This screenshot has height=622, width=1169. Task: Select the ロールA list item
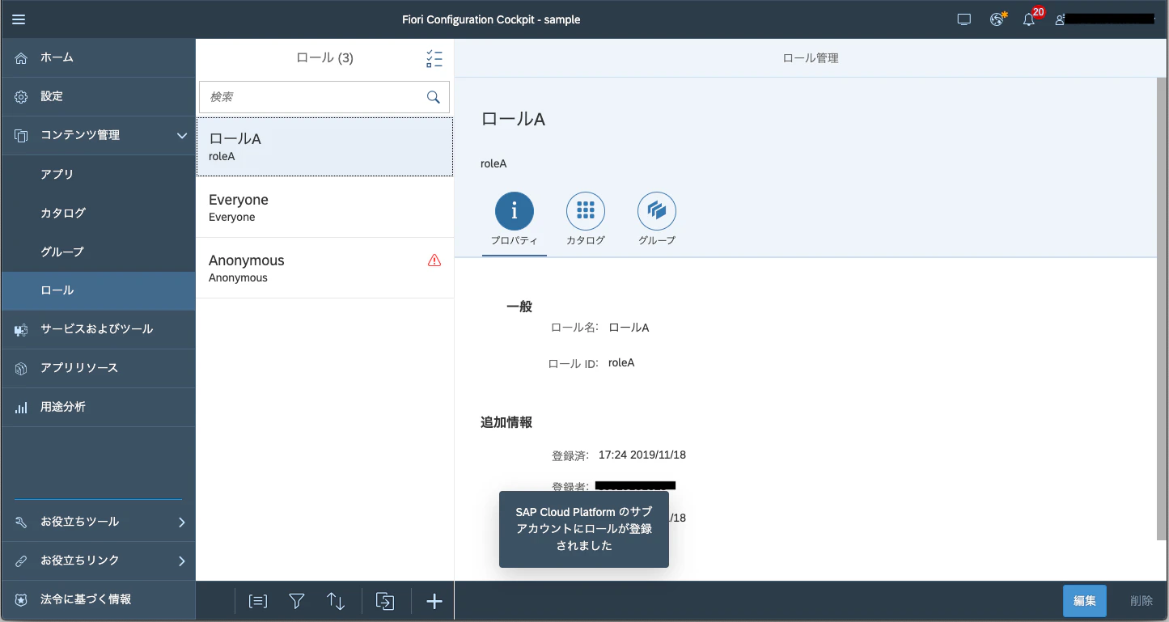[x=324, y=146]
